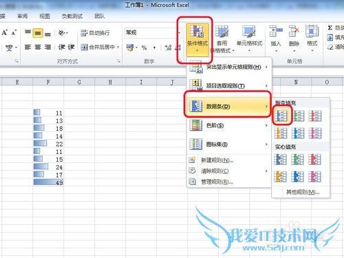This screenshot has width=344, height=258.
Task: Click the 清除 clear eraser icon
Action: tap(330, 47)
